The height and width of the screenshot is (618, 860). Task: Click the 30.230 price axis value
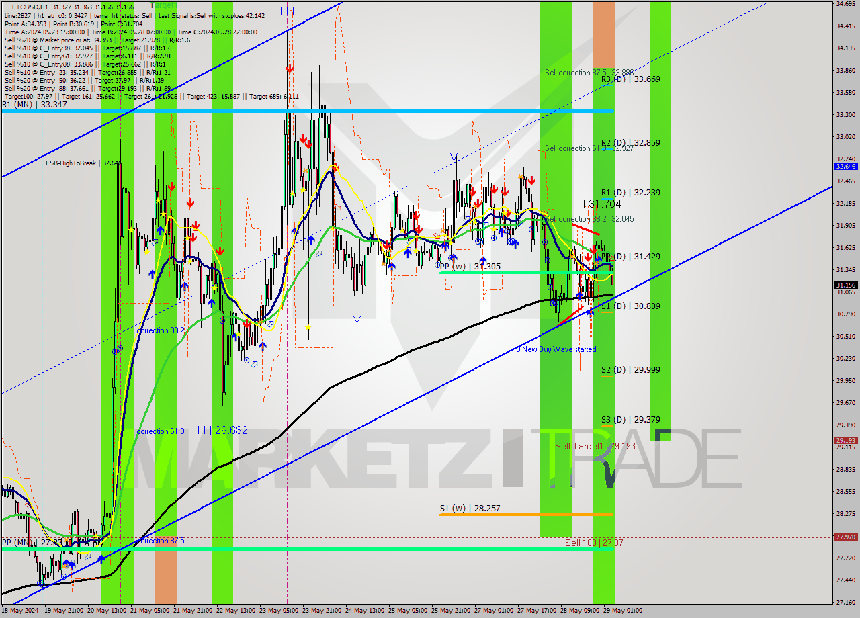(845, 358)
